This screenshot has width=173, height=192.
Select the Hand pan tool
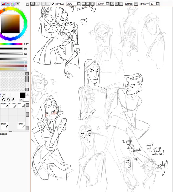[8, 100]
